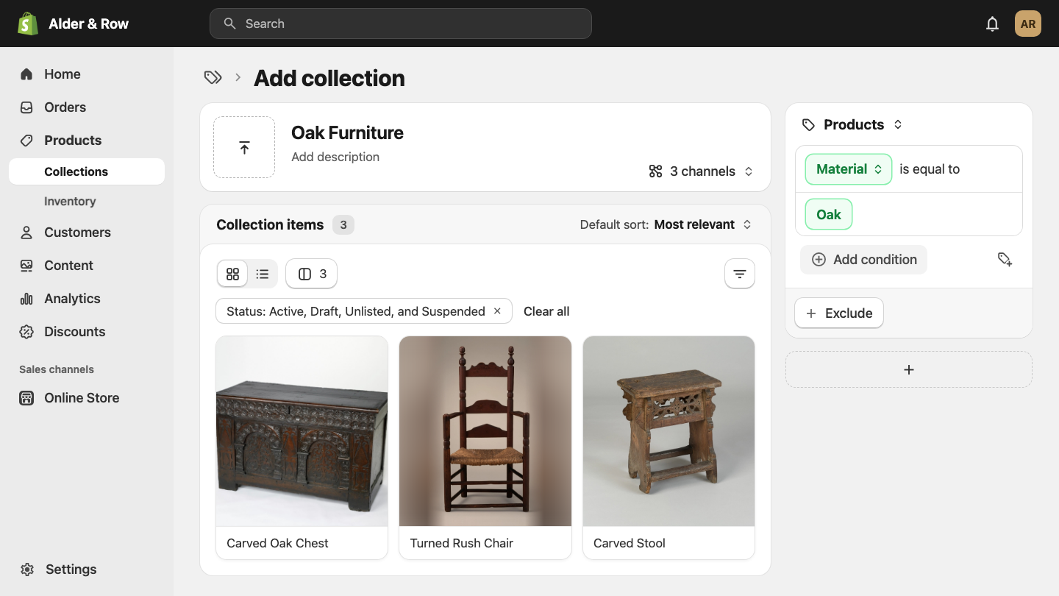Click Clear all filters
Viewport: 1059px width, 596px height.
click(546, 311)
